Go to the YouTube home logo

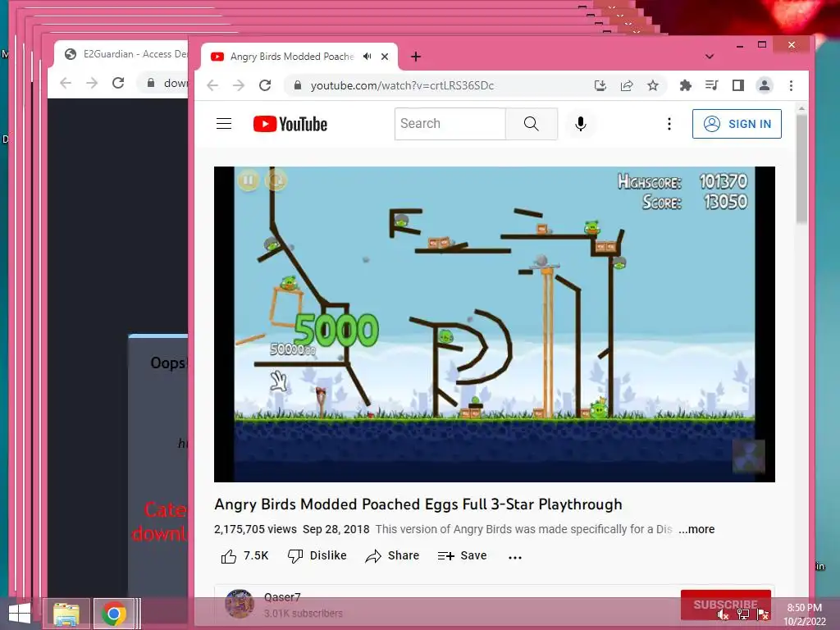[290, 124]
